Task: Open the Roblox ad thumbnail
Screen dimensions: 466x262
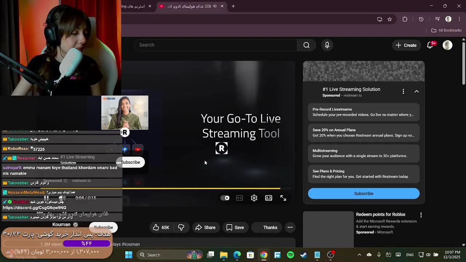Action: click(328, 229)
